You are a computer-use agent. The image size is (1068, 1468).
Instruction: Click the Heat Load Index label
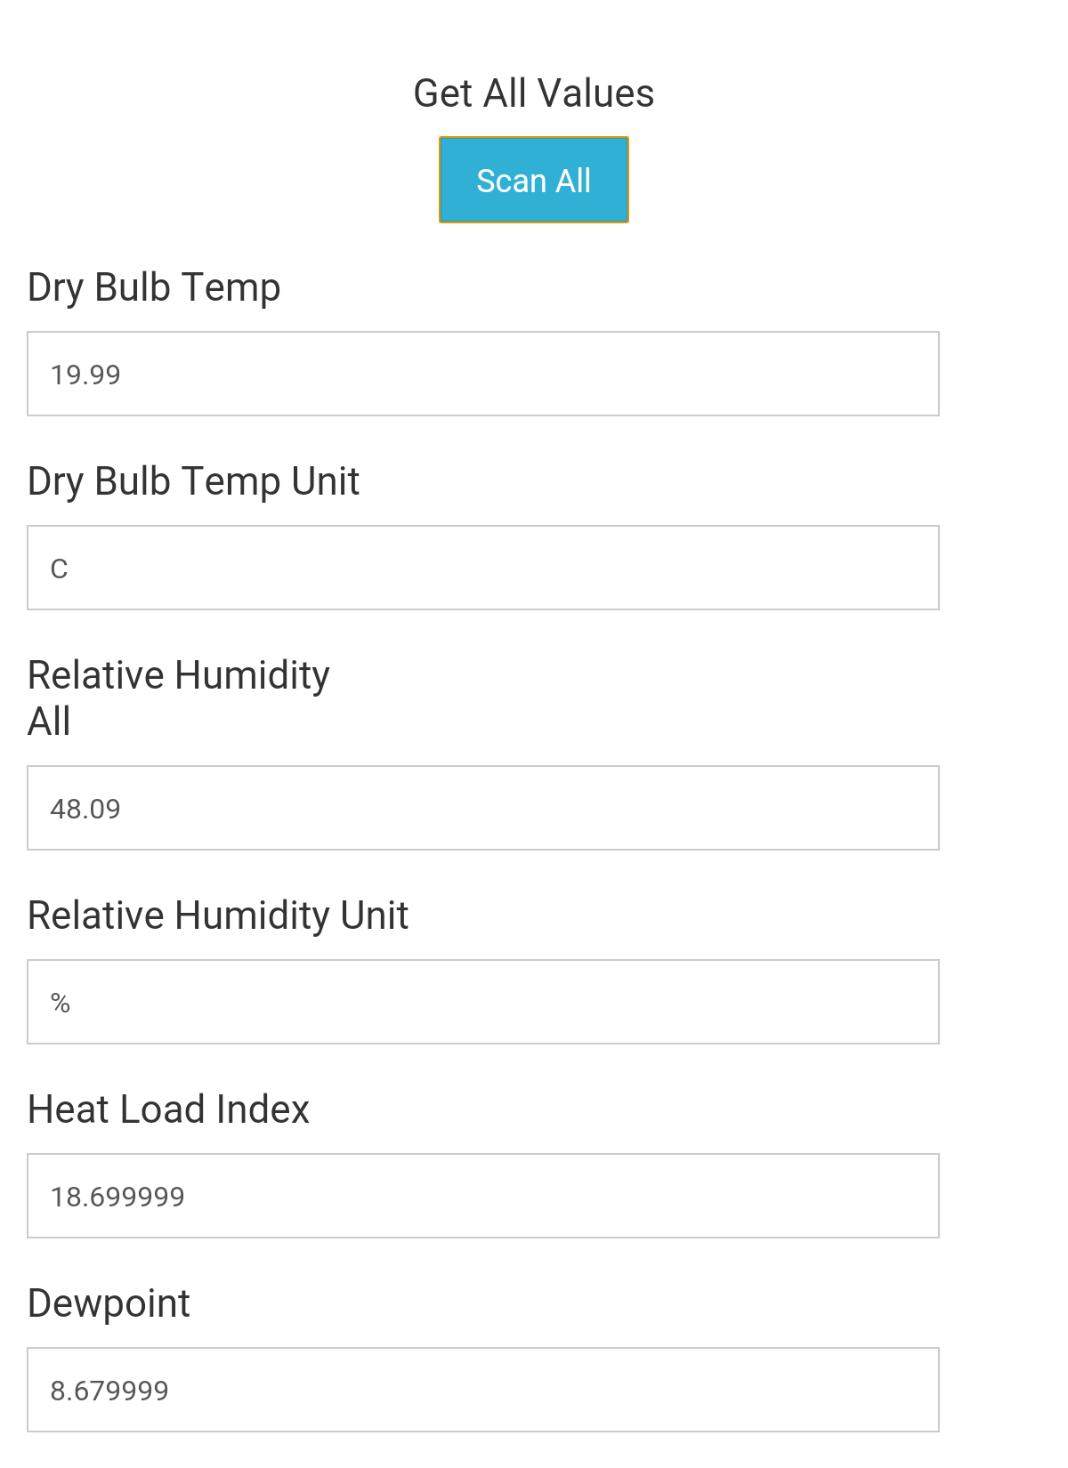169,1109
